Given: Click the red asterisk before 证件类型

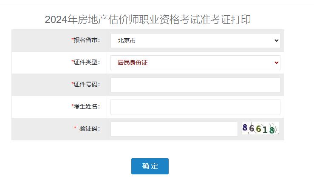Looking at the screenshot, I should [x=73, y=61].
